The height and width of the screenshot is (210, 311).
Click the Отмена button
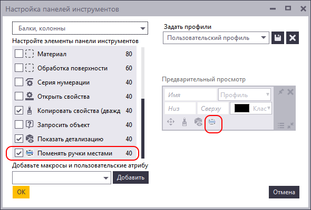[284, 192]
